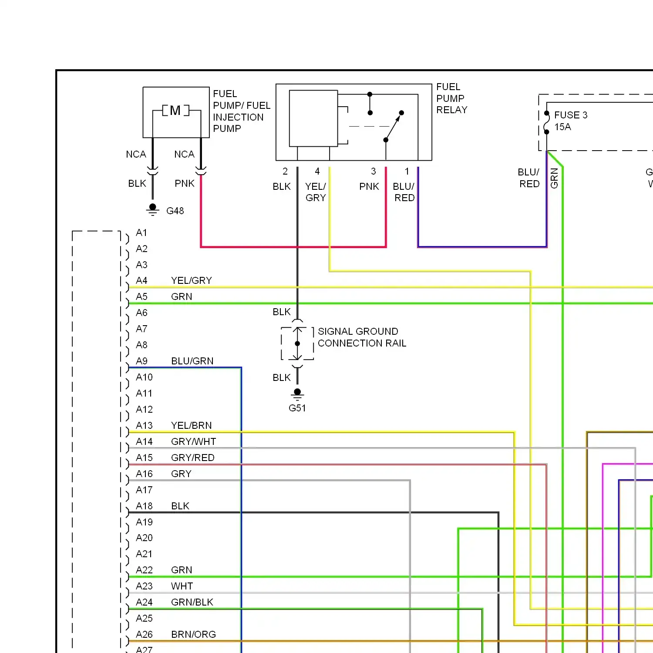The image size is (653, 653).
Task: Select SIGNAL GROUND CONNECTION RAIL text
Action: tap(362, 337)
